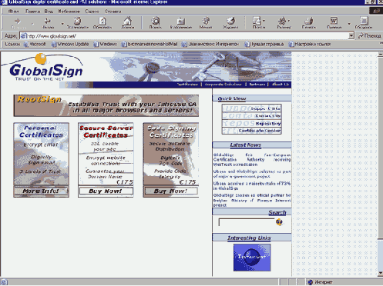Open Back button history dropdown arrow
Image resolution: width=383 pixels, height=286 pixels.
pyautogui.click(x=62, y=24)
